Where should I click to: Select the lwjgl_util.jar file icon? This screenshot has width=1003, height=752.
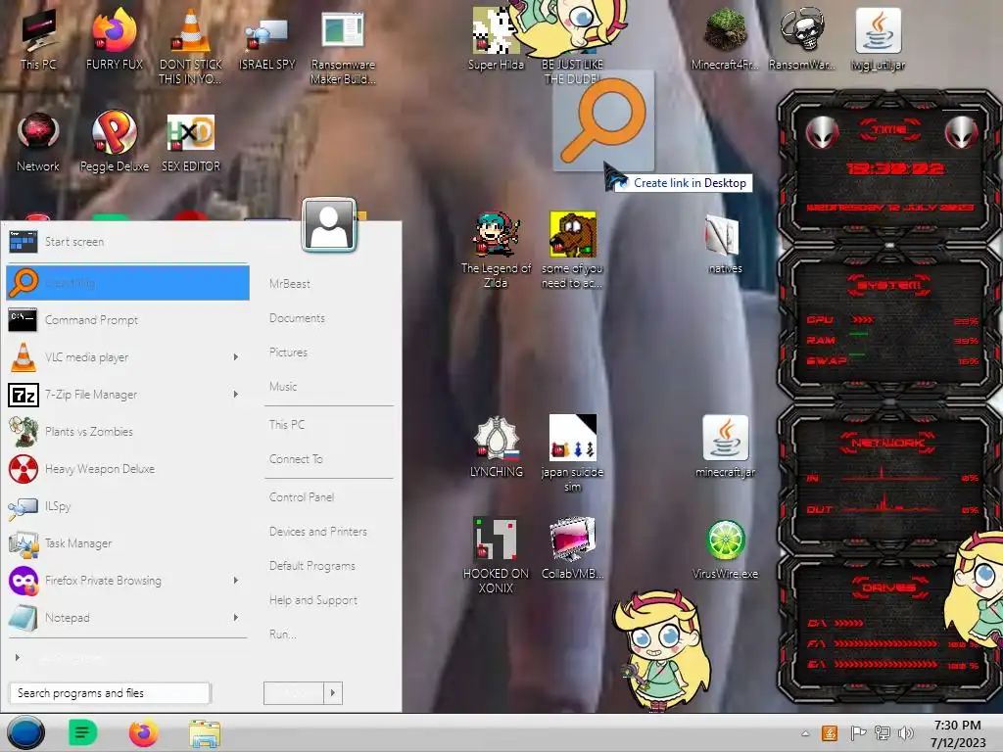(878, 38)
